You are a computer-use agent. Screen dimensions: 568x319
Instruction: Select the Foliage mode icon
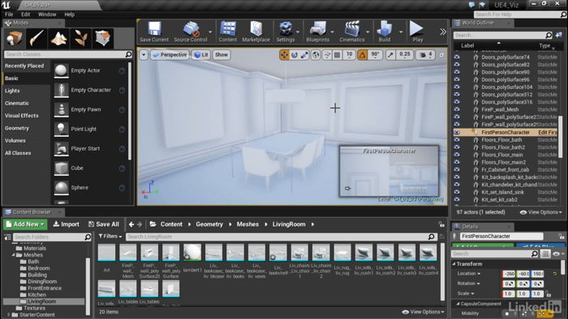point(81,38)
